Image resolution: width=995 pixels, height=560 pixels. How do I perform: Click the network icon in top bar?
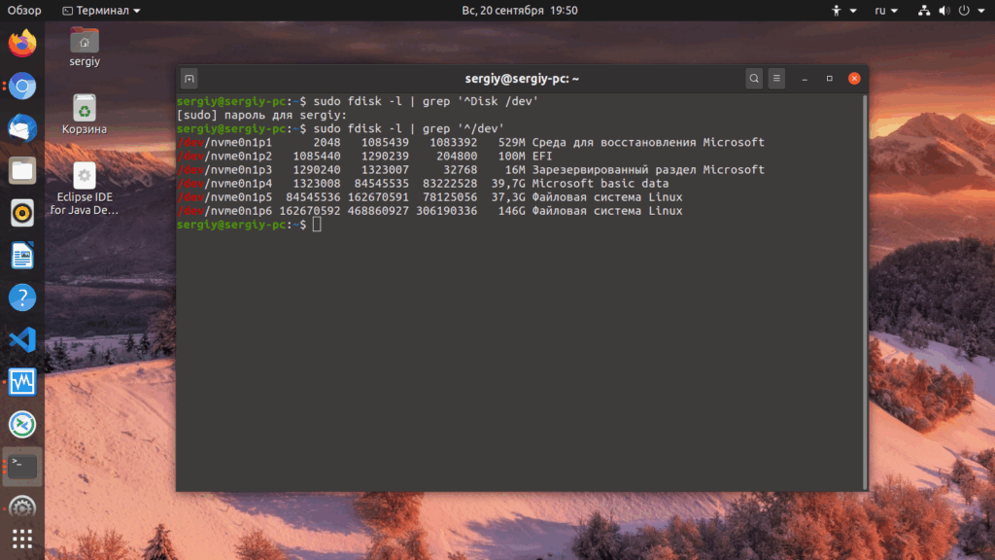tap(924, 10)
